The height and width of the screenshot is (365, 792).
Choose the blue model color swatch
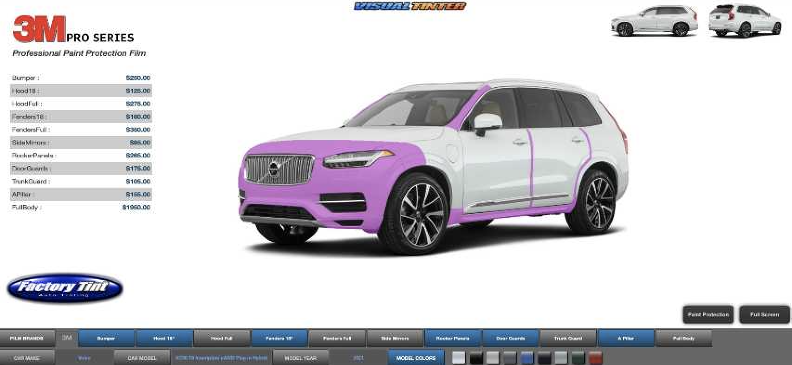point(527,358)
